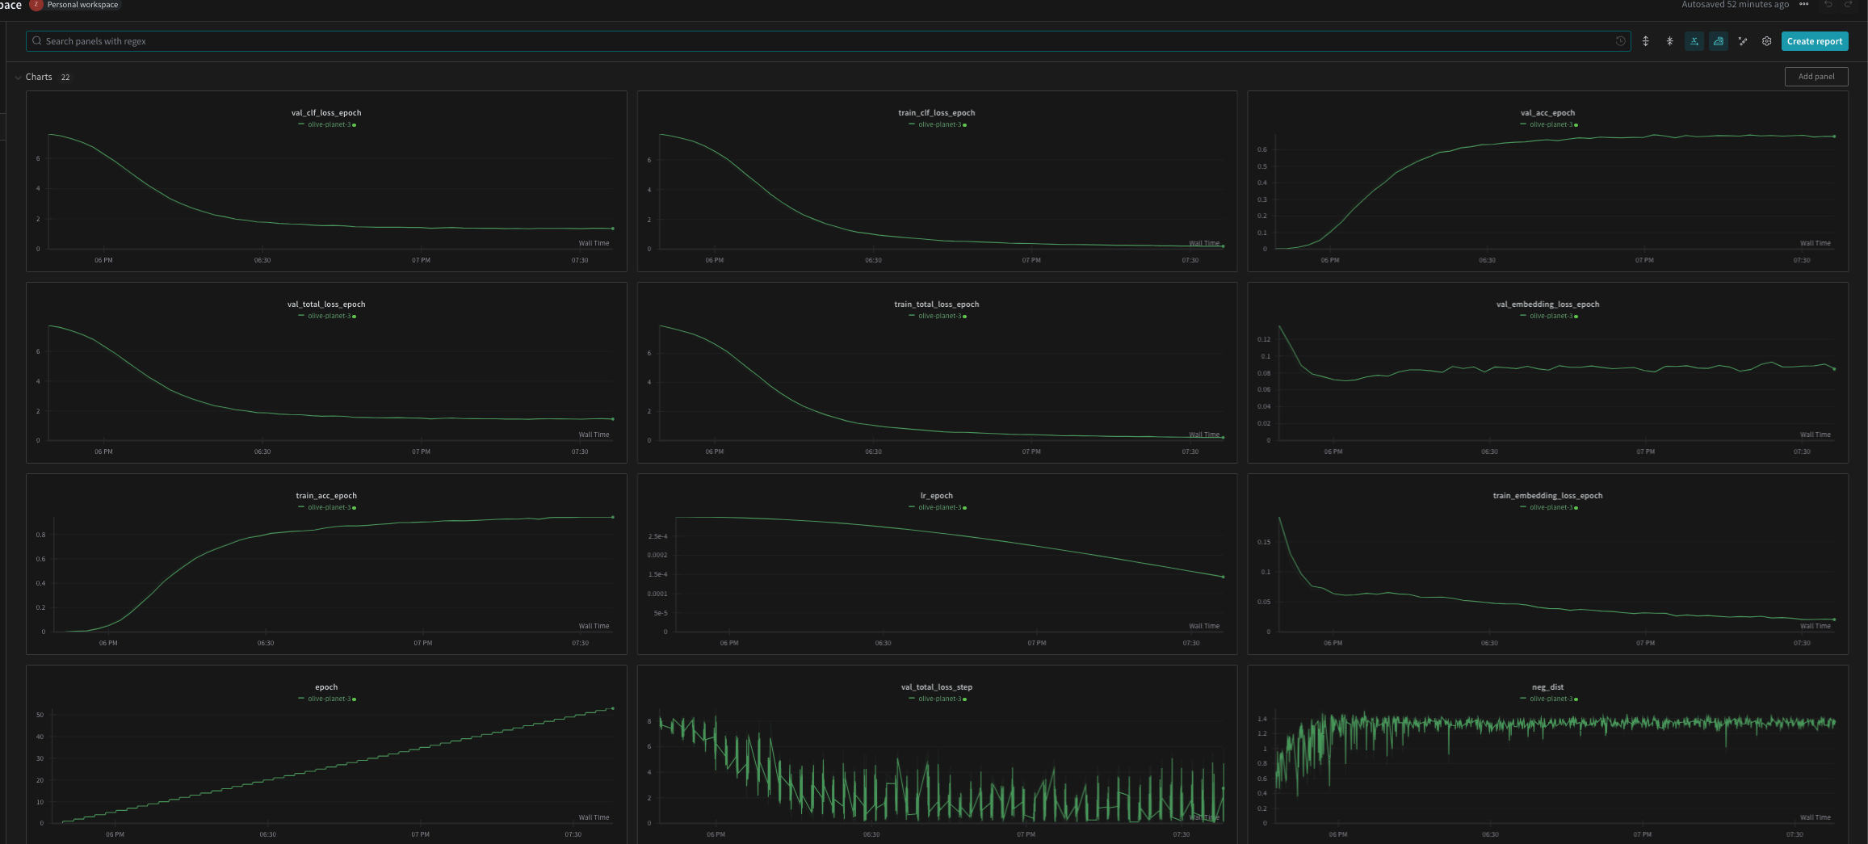Click the neg_dist chart title
Screen dimensions: 1868x844
tap(1547, 687)
